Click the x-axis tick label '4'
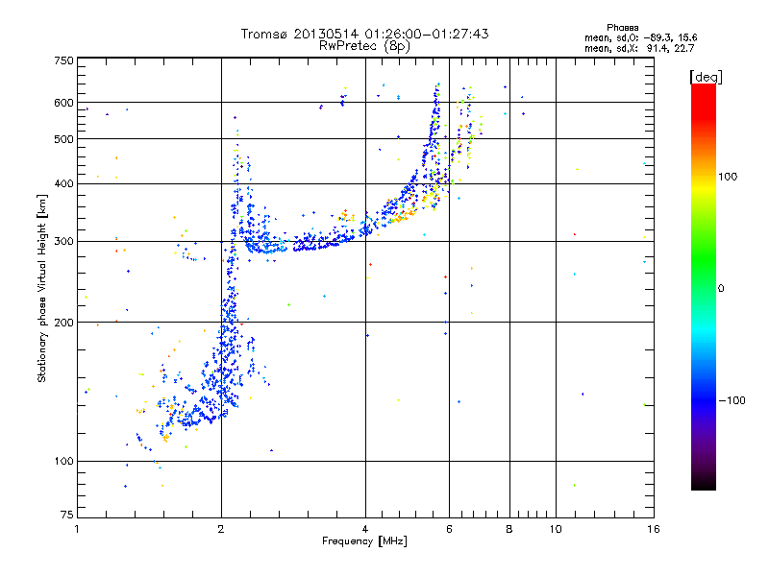The width and height of the screenshot is (769, 576). click(x=365, y=529)
